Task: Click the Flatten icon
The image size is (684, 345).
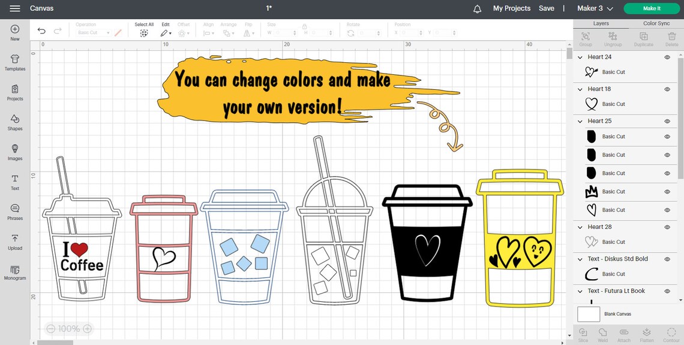Action: (x=646, y=334)
